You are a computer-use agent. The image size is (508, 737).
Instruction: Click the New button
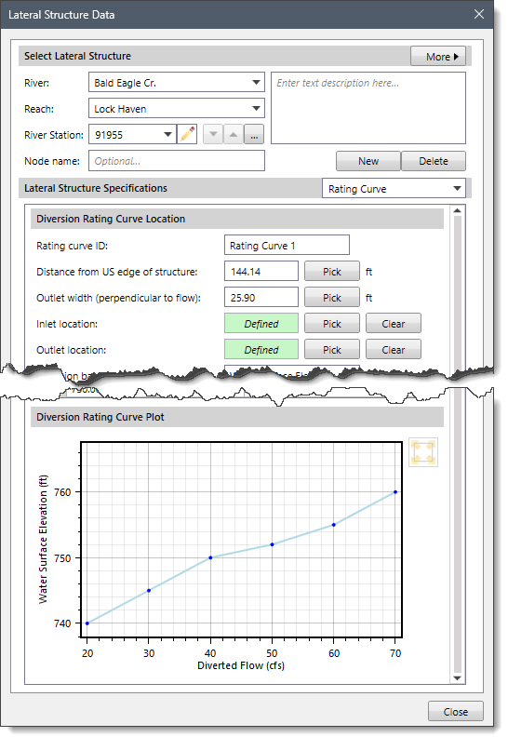coord(368,161)
